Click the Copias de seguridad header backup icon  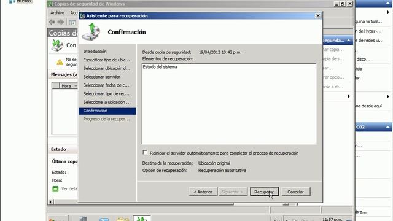[x=57, y=45]
